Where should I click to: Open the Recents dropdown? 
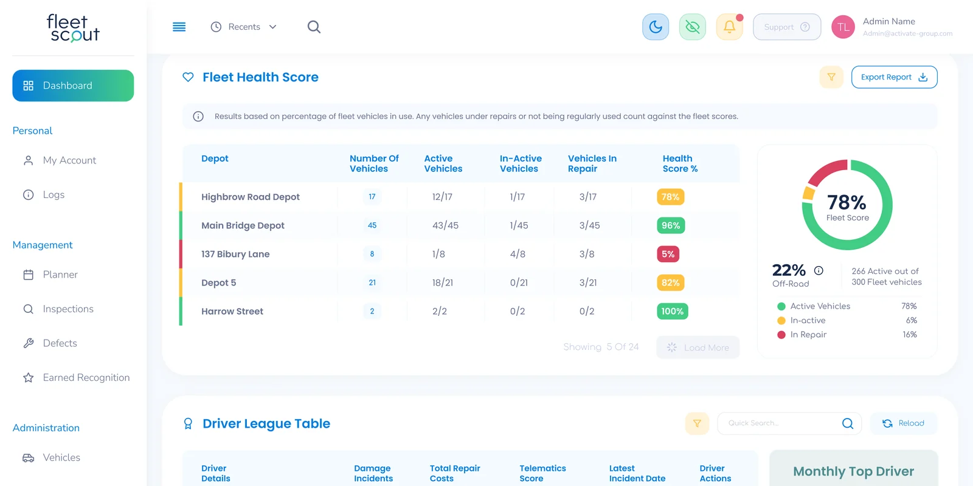click(x=243, y=27)
